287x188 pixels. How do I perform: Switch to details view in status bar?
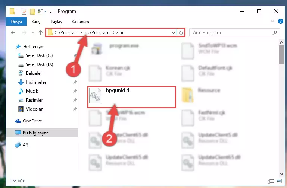pyautogui.click(x=271, y=181)
